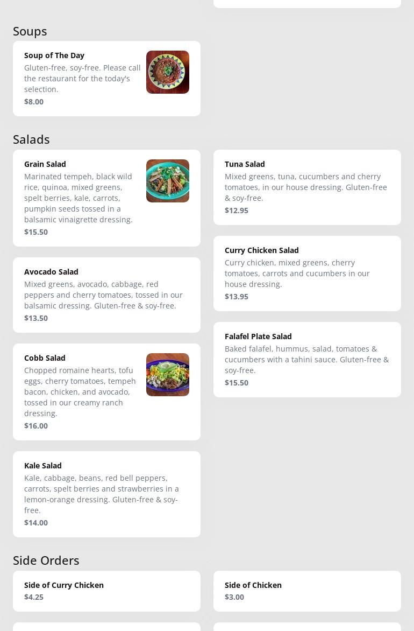Click the Soups section heading
Viewport: 414px width, 631px height.
coord(30,31)
